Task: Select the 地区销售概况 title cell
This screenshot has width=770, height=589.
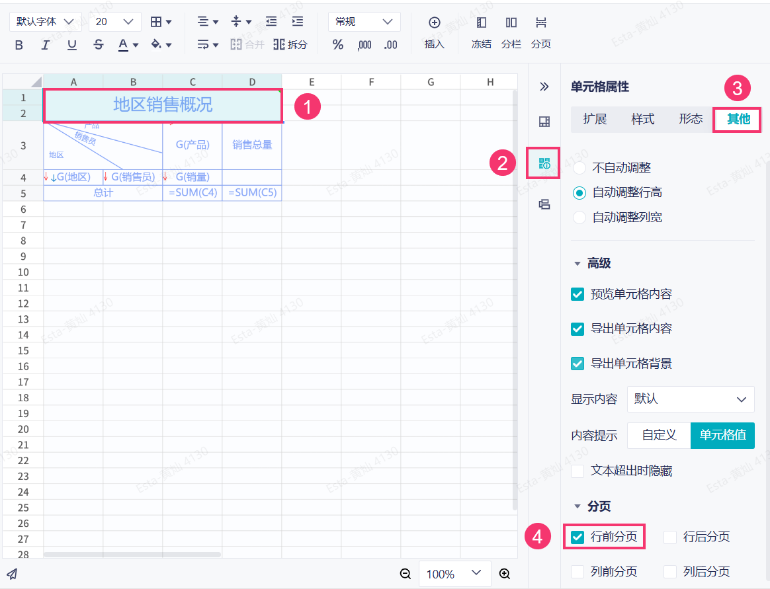Action: click(x=163, y=105)
